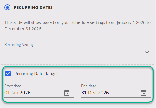Viewport: 156px width, 108px height.
Task: Click the underline beneath Recurring Setting dropdown
Action: [78, 57]
